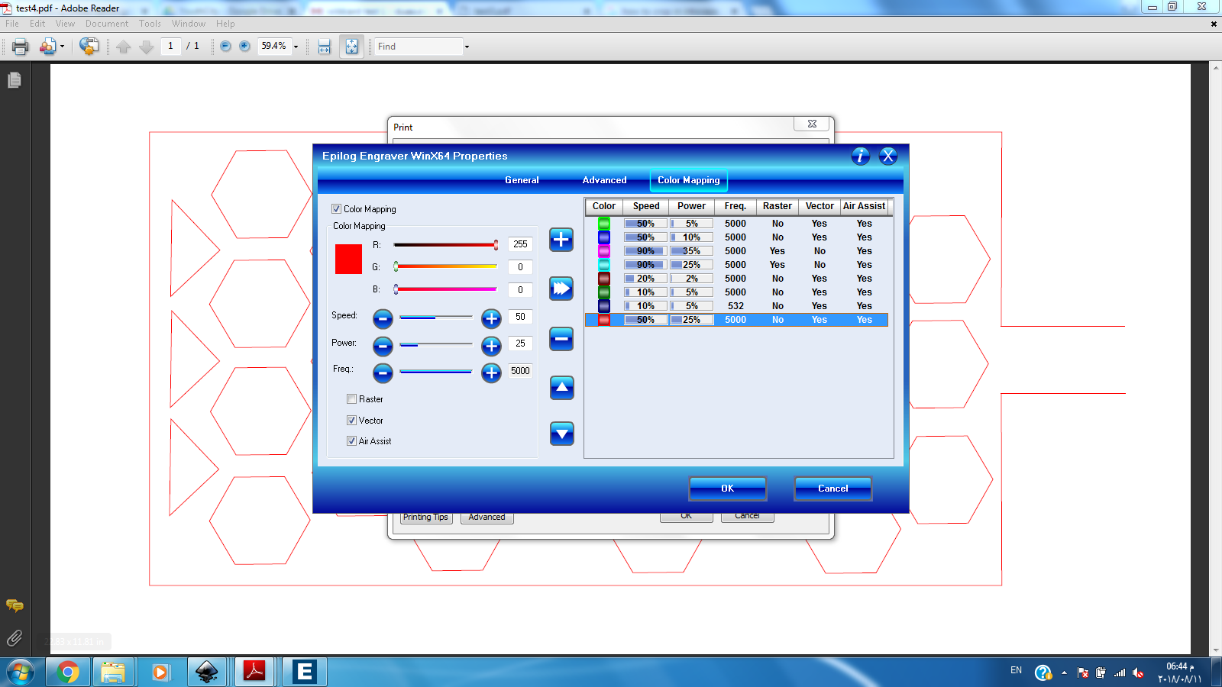Toggle the Vector checkbox
The width and height of the screenshot is (1222, 687).
click(351, 421)
